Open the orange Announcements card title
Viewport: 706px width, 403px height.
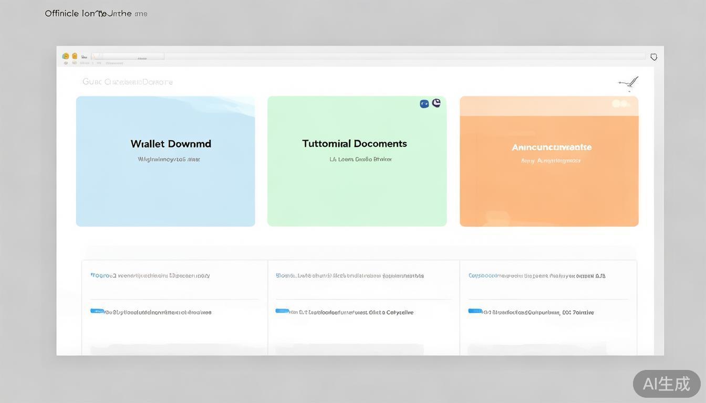click(x=552, y=147)
